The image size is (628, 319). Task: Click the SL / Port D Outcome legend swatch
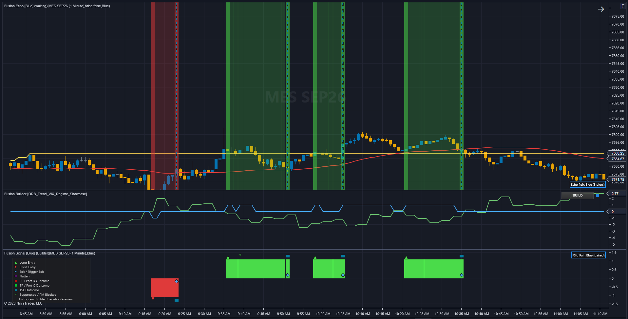16,281
